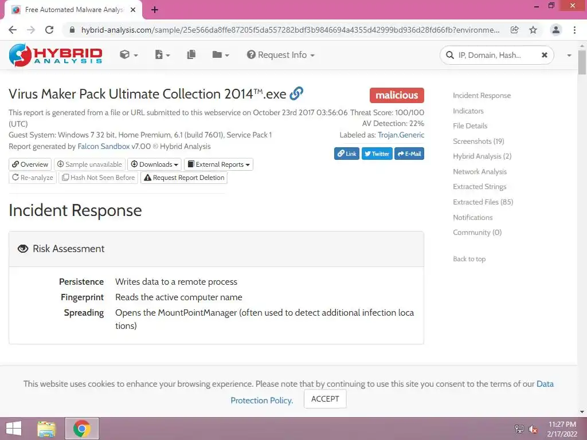Open the External Reports dropdown
587x440 pixels.
218,164
